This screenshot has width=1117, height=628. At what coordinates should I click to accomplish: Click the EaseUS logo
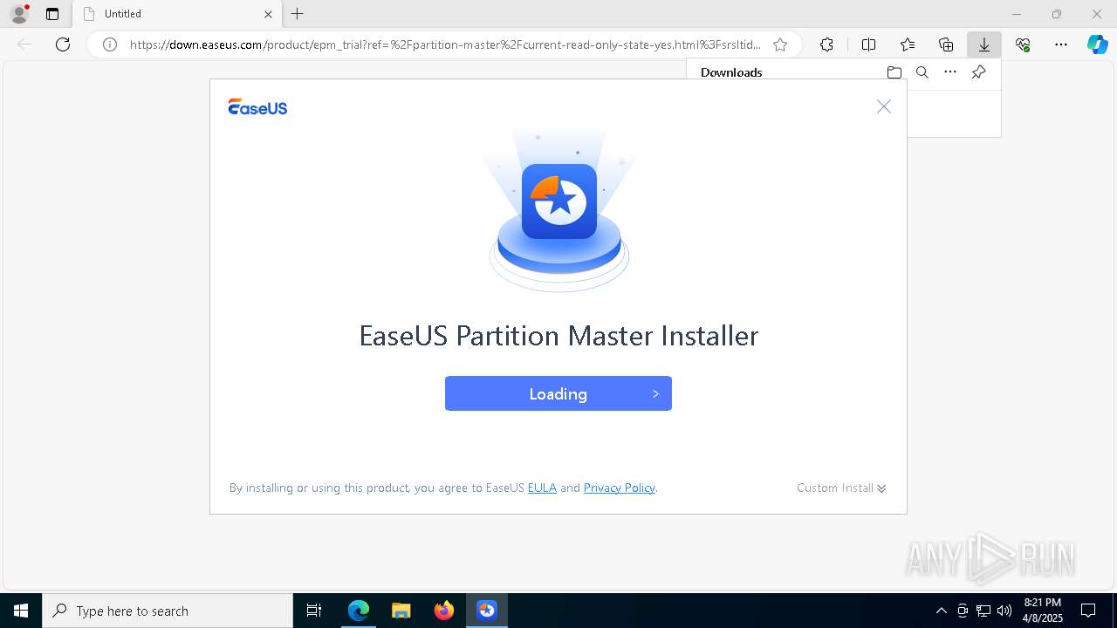point(257,107)
